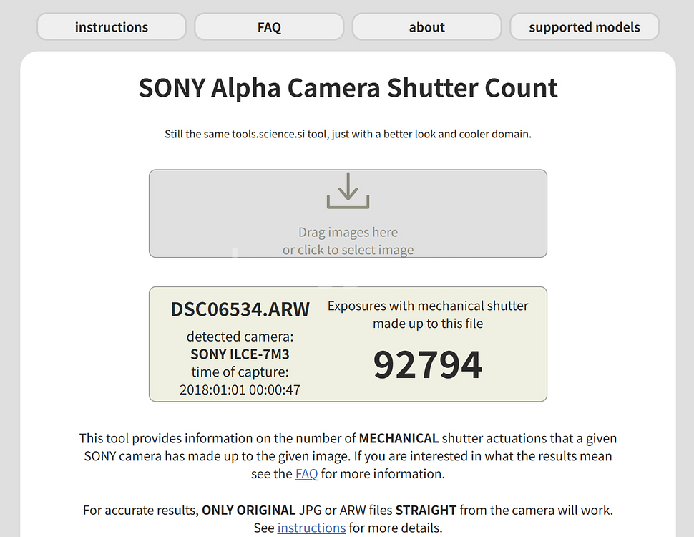Viewport: 694px width, 537px height.
Task: Go to the FAQ top navigation button
Action: [x=269, y=27]
